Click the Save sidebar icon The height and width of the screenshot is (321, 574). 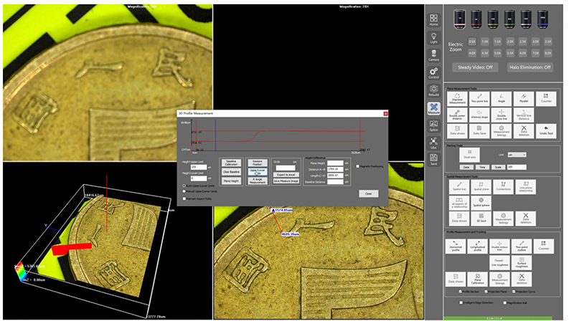[433, 160]
